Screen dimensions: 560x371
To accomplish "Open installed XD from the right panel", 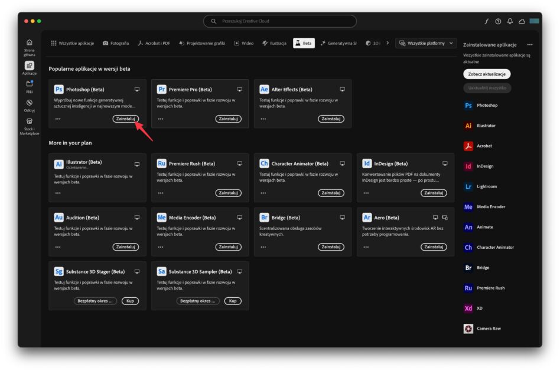I will (x=473, y=308).
